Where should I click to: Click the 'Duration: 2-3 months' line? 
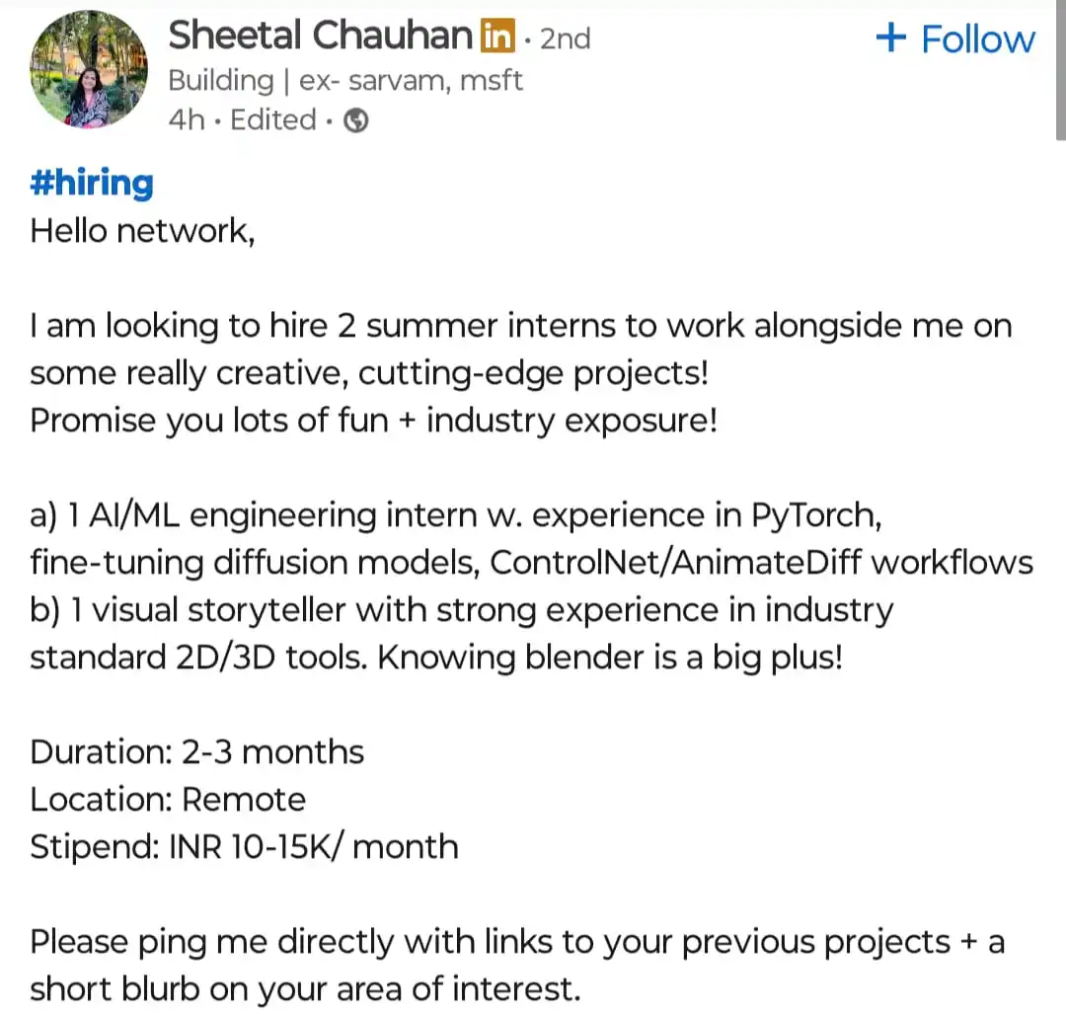tap(197, 752)
